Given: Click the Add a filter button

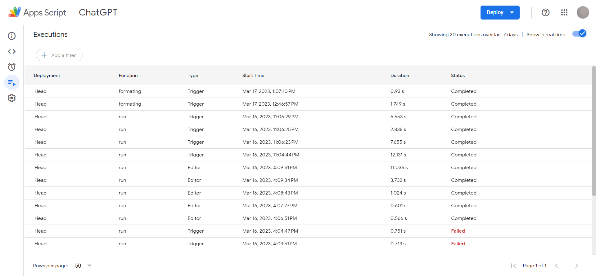Looking at the screenshot, I should point(59,55).
